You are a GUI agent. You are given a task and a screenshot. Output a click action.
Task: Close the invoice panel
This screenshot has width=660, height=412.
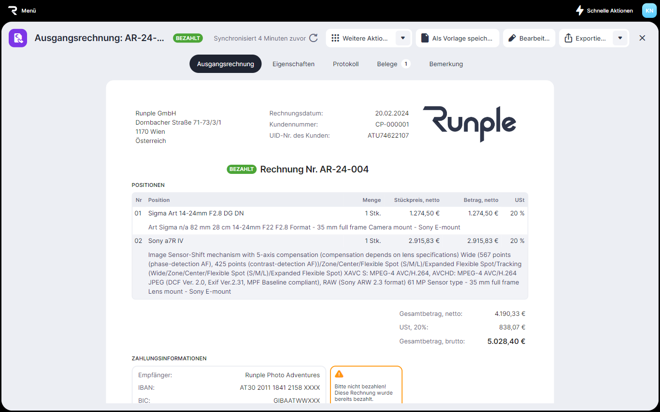[x=642, y=38]
